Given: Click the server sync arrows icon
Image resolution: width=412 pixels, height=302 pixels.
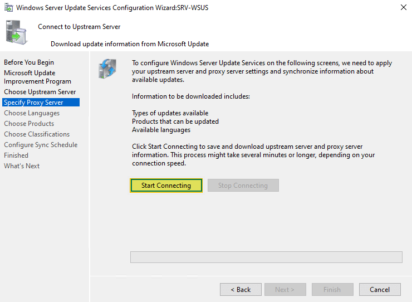Looking at the screenshot, I should pyautogui.click(x=107, y=69).
